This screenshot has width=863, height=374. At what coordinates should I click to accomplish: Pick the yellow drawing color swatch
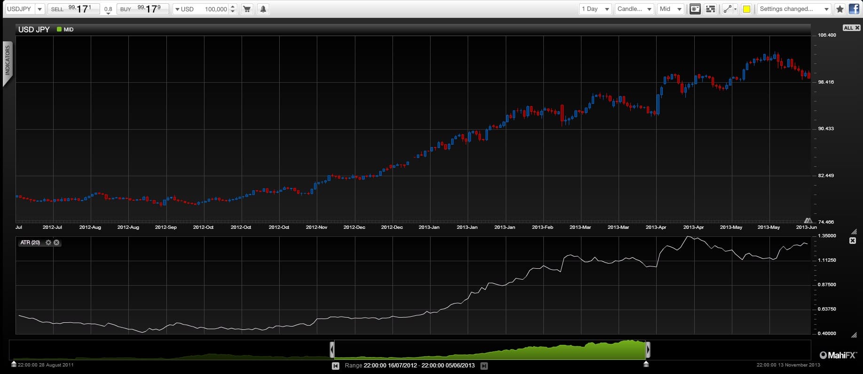[746, 9]
